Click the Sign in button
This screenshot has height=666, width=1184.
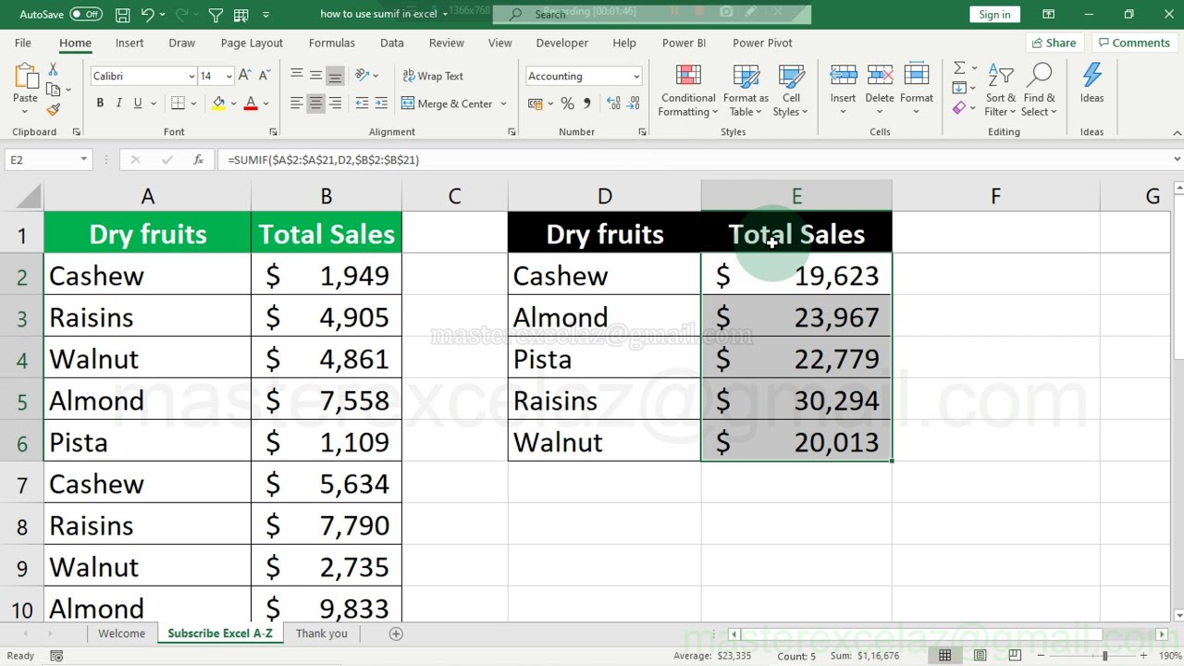point(994,15)
